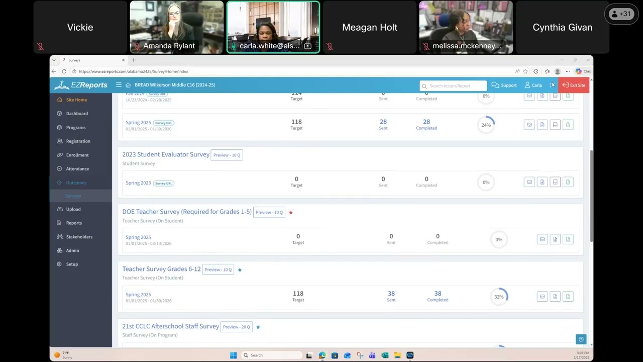
Task: Open a new browser tab
Action: [134, 60]
